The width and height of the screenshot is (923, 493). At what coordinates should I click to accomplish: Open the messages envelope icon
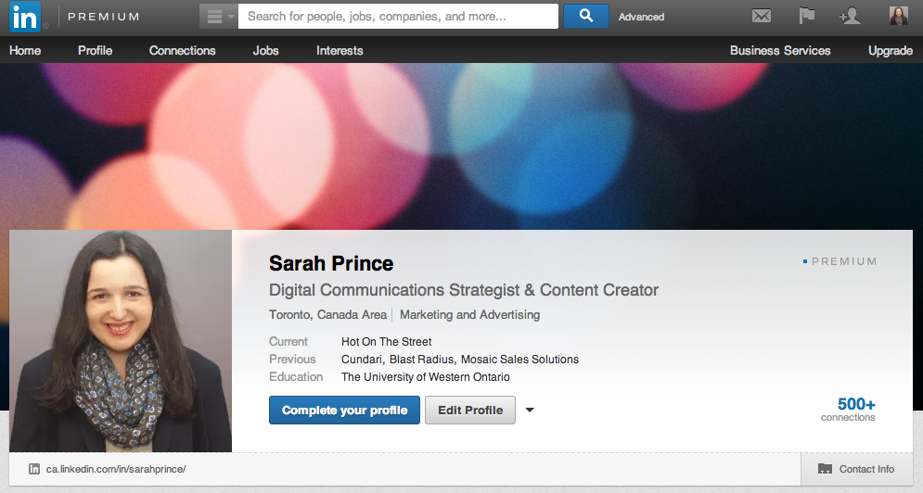pyautogui.click(x=761, y=16)
